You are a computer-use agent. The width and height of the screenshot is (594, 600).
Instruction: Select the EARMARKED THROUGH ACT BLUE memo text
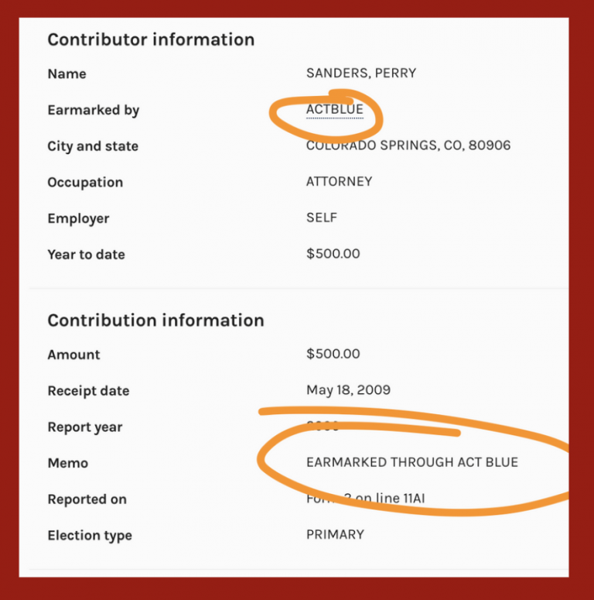click(412, 463)
